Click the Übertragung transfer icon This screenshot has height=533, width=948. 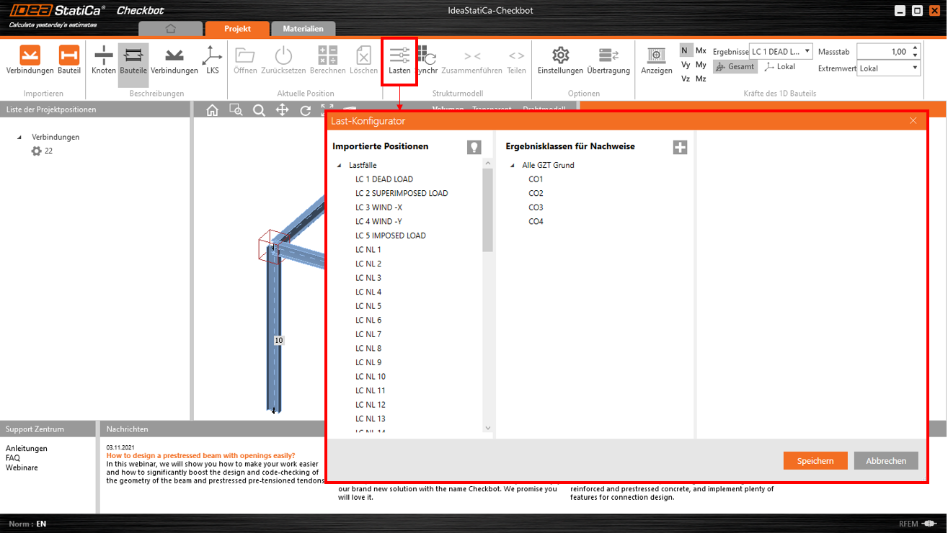click(x=608, y=57)
